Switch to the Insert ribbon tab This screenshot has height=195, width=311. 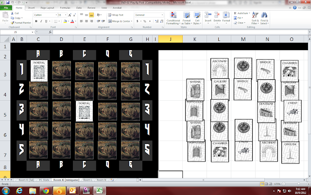(31, 8)
